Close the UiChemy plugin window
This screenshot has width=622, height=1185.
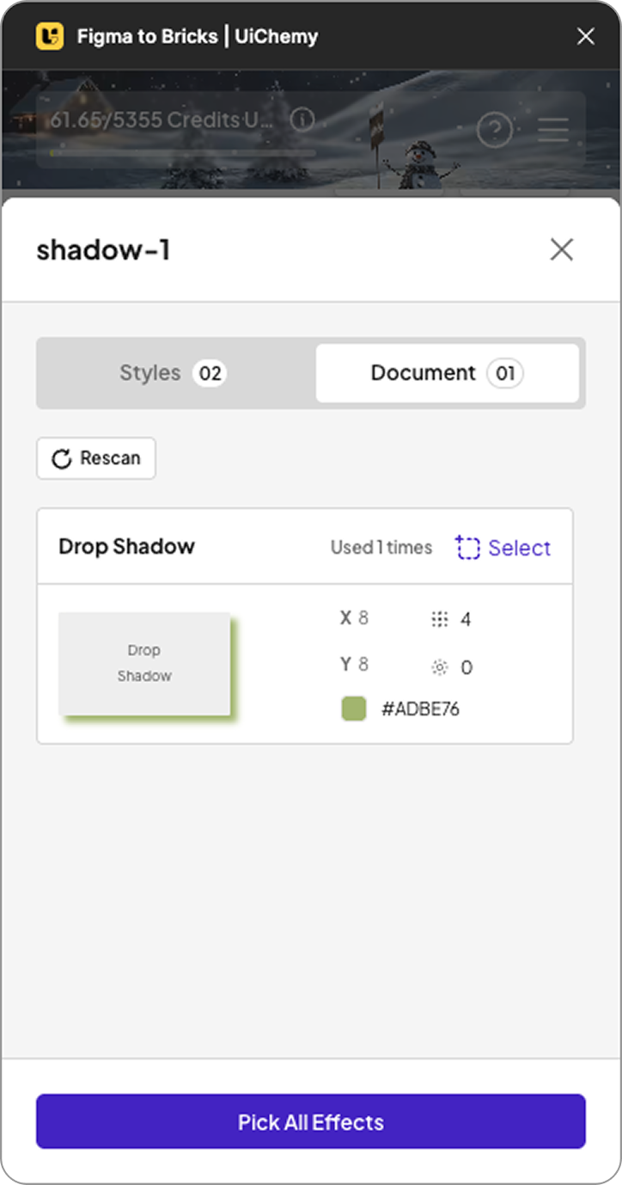click(586, 36)
